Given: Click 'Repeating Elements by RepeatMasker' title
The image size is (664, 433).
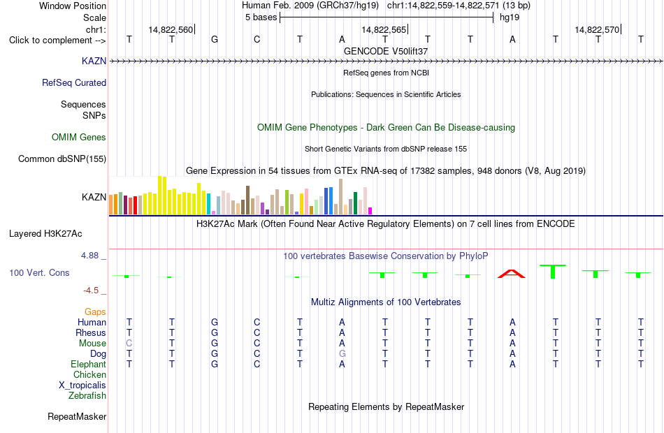Looking at the screenshot, I should click(386, 407).
